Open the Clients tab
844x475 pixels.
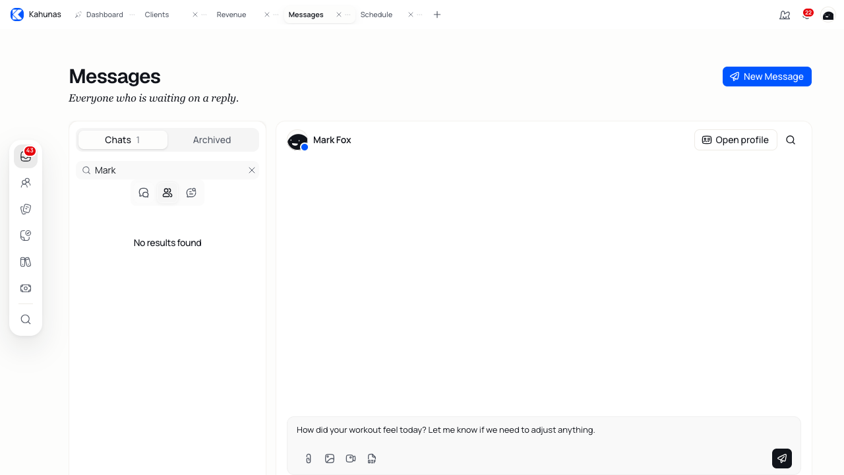(x=157, y=15)
